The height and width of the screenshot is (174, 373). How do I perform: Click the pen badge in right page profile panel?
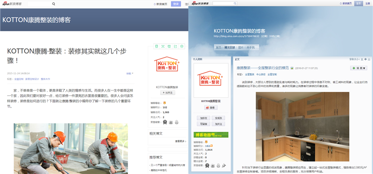pyautogui.click(x=224, y=166)
